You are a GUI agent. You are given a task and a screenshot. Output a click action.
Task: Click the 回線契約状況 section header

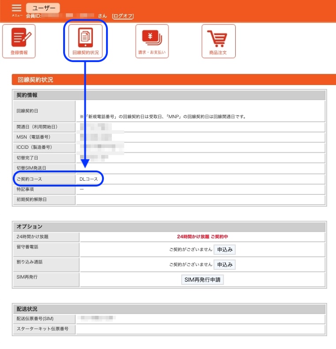coord(174,80)
